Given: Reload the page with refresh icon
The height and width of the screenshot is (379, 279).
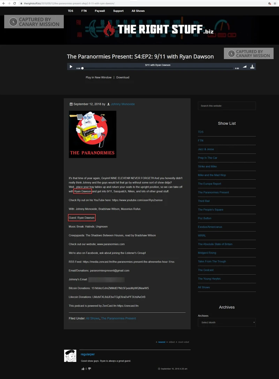Looking at the screenshot, I should coord(15,3).
